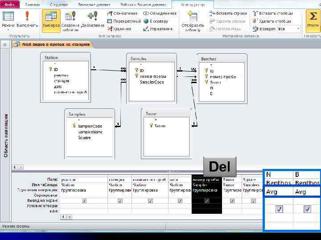Select количество проб field in Station table
321x240 pixels.
[70, 92]
